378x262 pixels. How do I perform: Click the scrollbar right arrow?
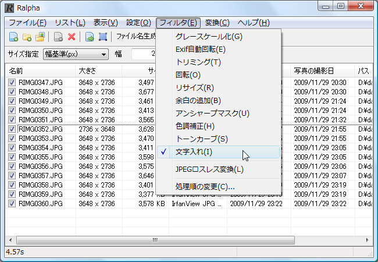coord(368,240)
